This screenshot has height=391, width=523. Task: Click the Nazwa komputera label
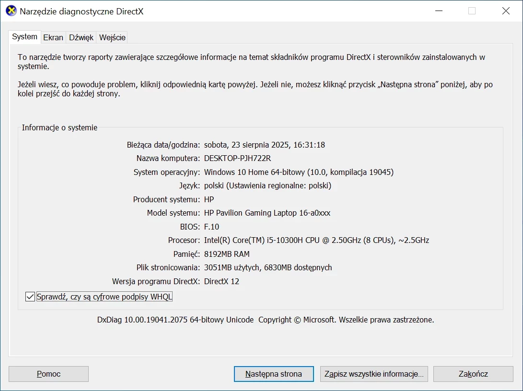pyautogui.click(x=168, y=158)
